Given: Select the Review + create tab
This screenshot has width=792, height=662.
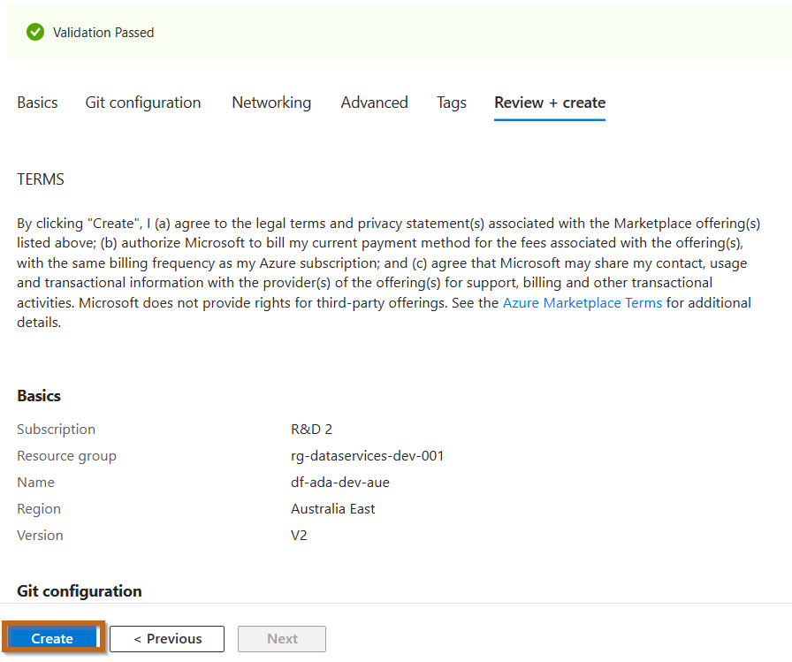Looking at the screenshot, I should [550, 103].
